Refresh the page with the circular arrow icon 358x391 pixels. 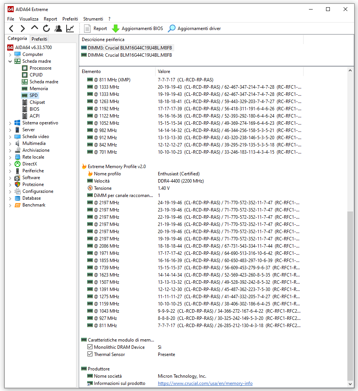pos(46,29)
